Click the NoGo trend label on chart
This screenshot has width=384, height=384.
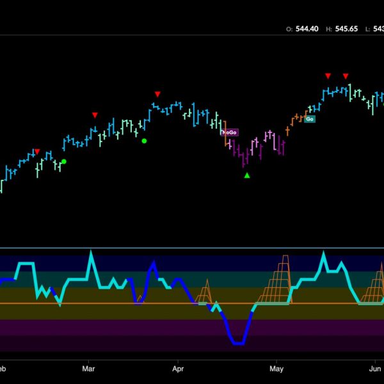click(x=230, y=132)
